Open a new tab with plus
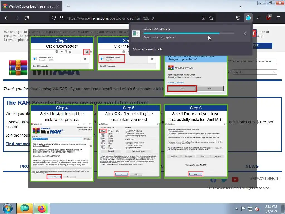 [68, 6]
